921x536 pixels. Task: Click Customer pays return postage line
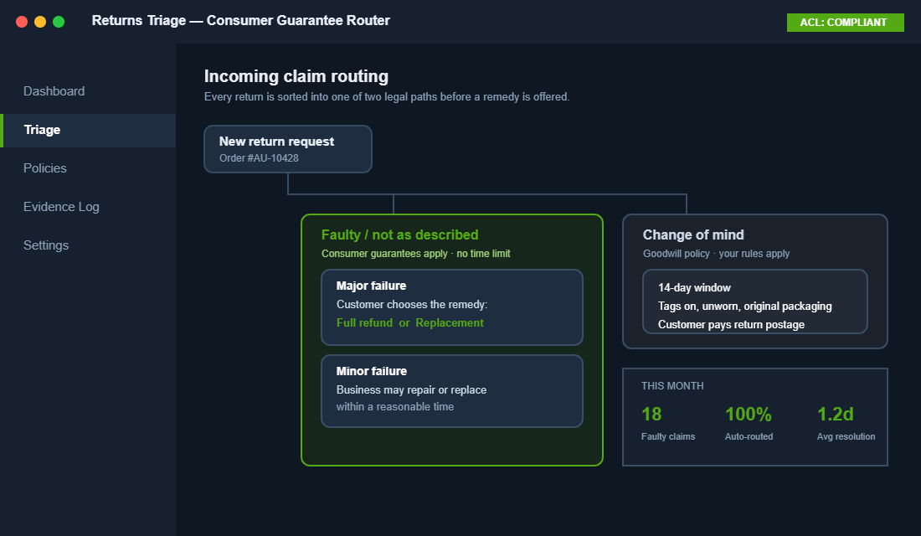731,324
